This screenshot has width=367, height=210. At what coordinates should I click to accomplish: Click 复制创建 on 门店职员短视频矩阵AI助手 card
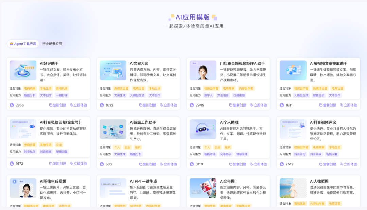tap(238, 105)
